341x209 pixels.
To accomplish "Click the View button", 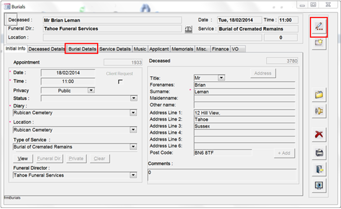I will (23, 158).
